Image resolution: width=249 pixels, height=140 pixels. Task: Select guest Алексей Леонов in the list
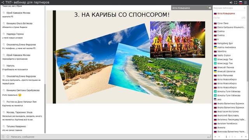pos(226,67)
